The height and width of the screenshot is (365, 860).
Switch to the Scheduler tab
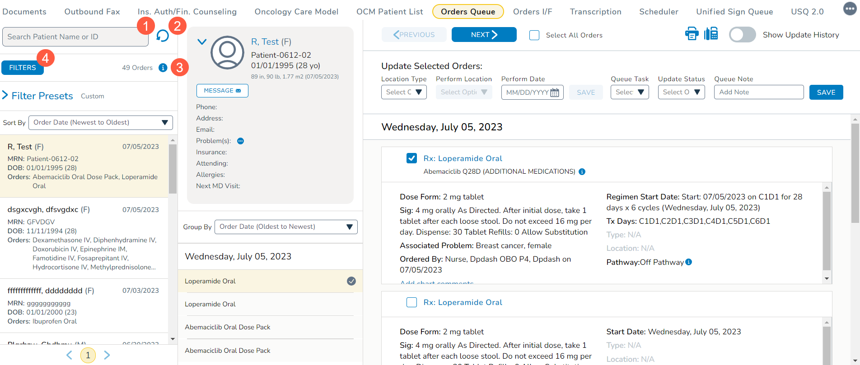click(x=659, y=12)
